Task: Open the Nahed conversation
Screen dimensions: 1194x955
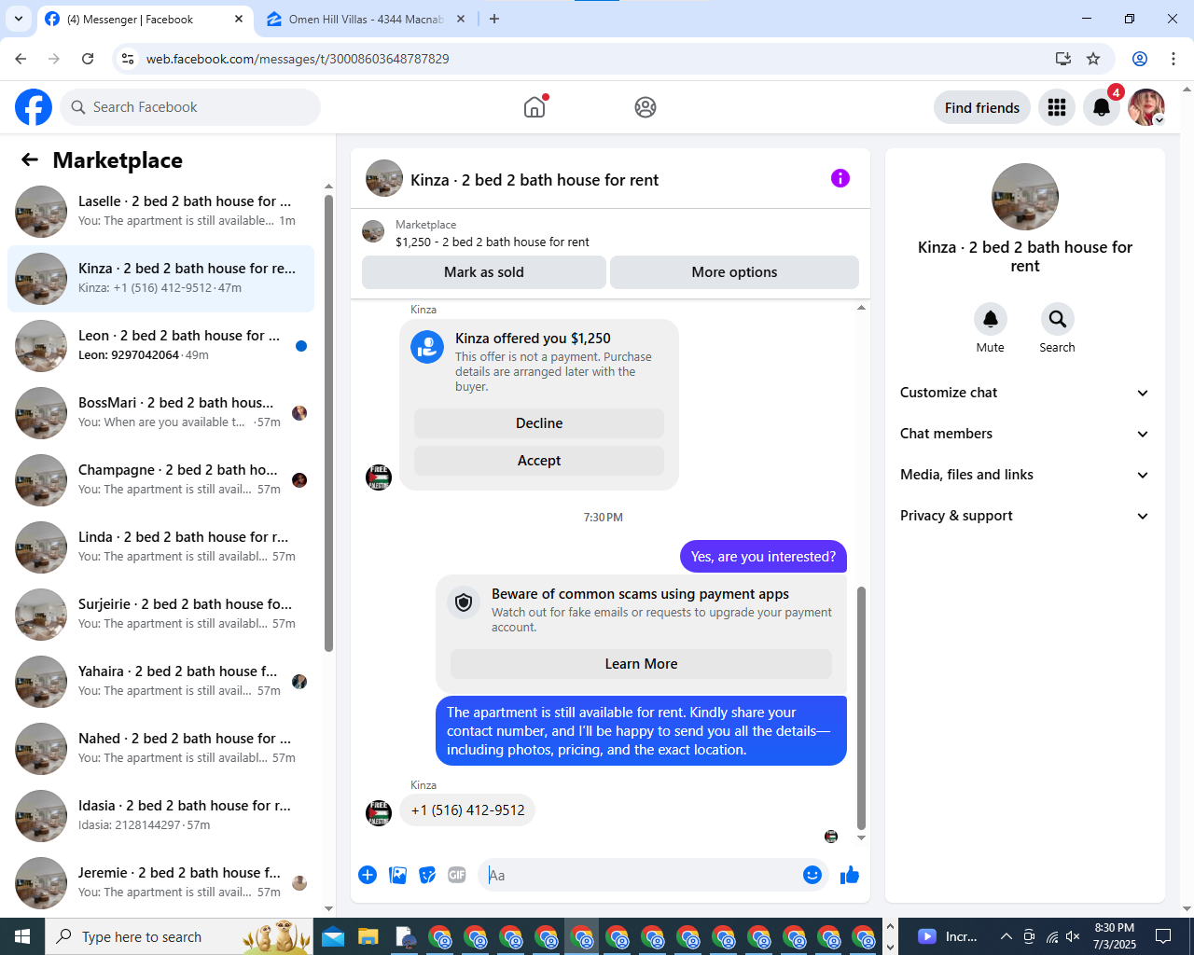Action: (160, 749)
